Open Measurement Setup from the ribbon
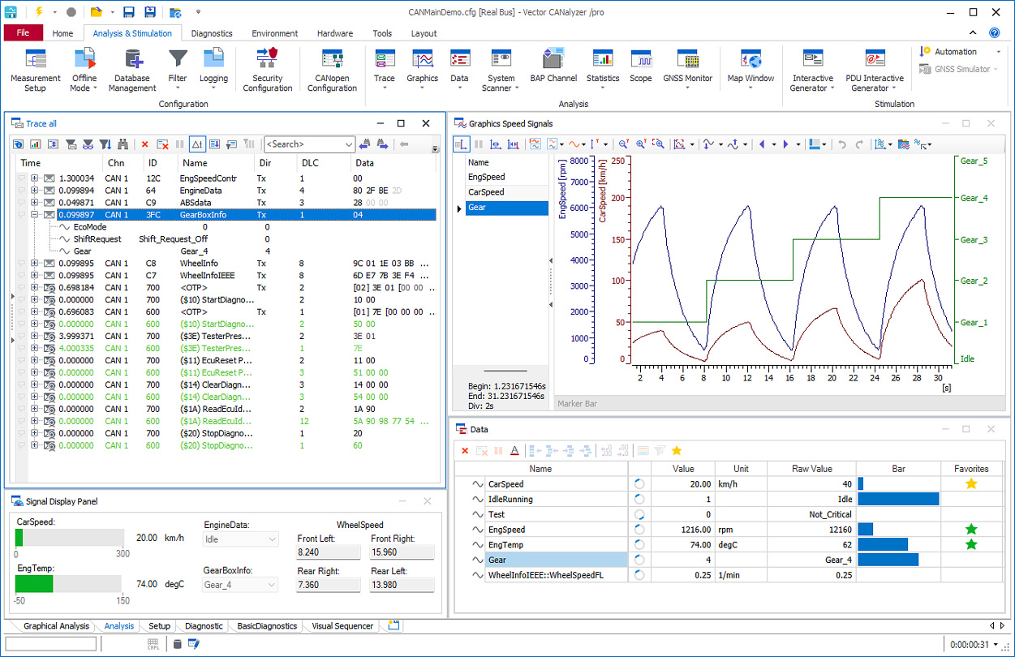 tap(35, 70)
